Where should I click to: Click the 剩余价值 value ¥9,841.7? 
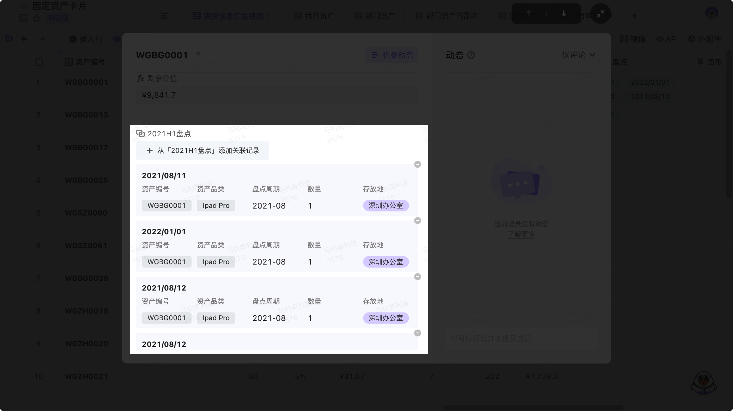pyautogui.click(x=277, y=95)
